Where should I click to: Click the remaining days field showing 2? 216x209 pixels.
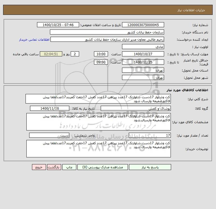(x=75, y=54)
